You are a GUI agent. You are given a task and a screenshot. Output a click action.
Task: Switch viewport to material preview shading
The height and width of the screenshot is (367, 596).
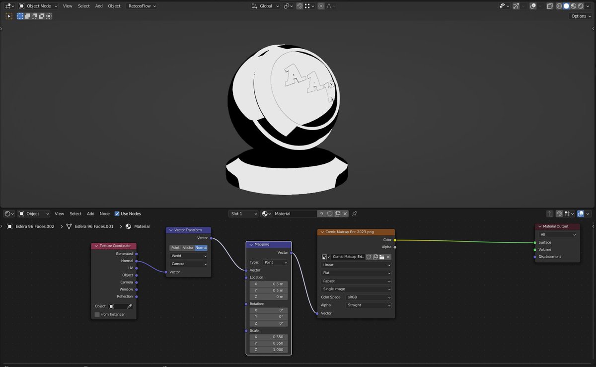click(x=573, y=6)
